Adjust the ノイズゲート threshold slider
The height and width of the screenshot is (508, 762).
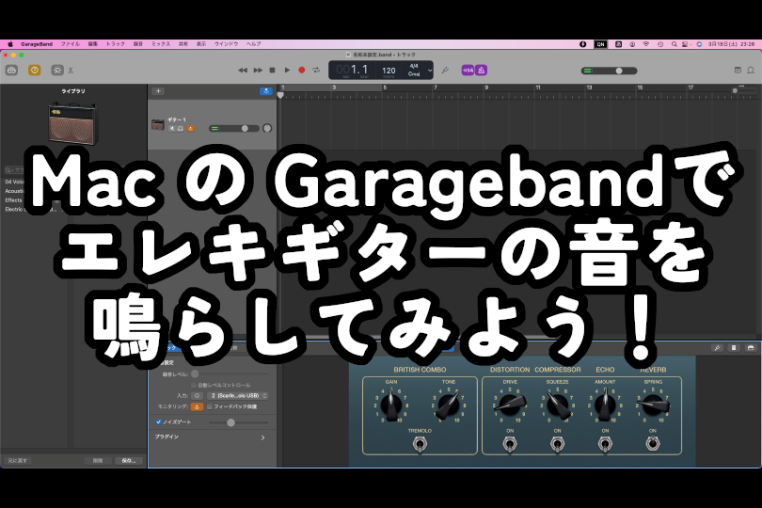click(238, 422)
